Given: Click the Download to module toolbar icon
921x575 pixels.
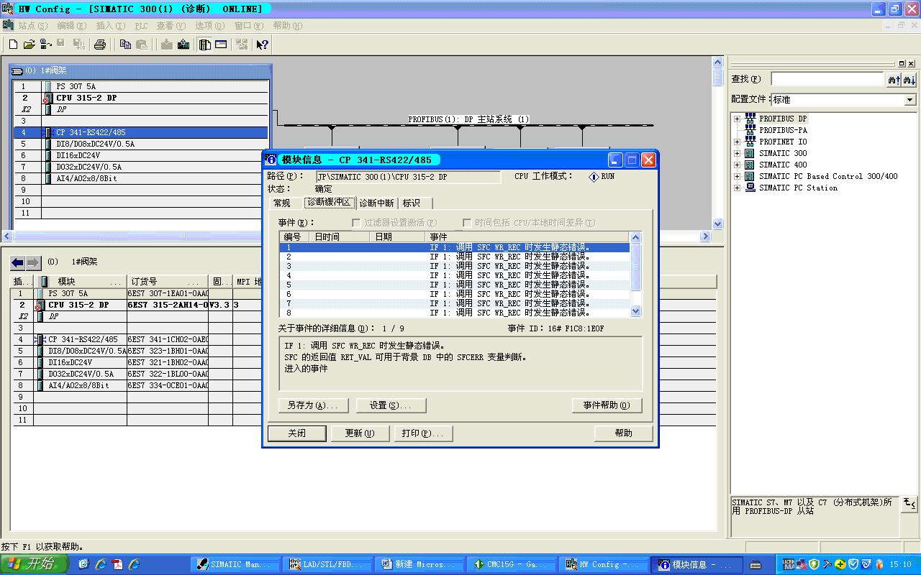Looking at the screenshot, I should (x=167, y=45).
